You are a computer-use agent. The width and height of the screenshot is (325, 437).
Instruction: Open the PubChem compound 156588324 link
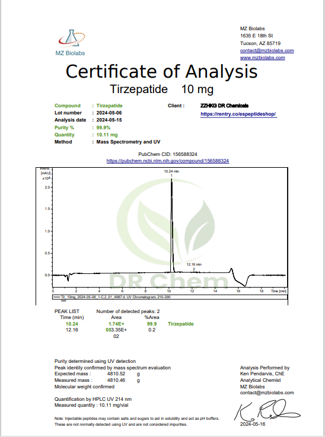click(x=167, y=161)
